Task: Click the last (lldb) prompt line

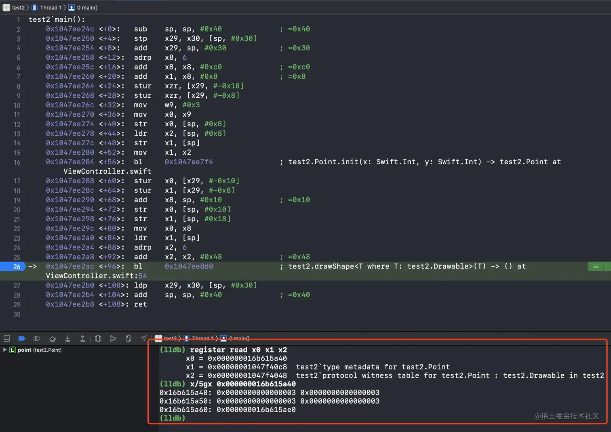Action: pyautogui.click(x=172, y=418)
